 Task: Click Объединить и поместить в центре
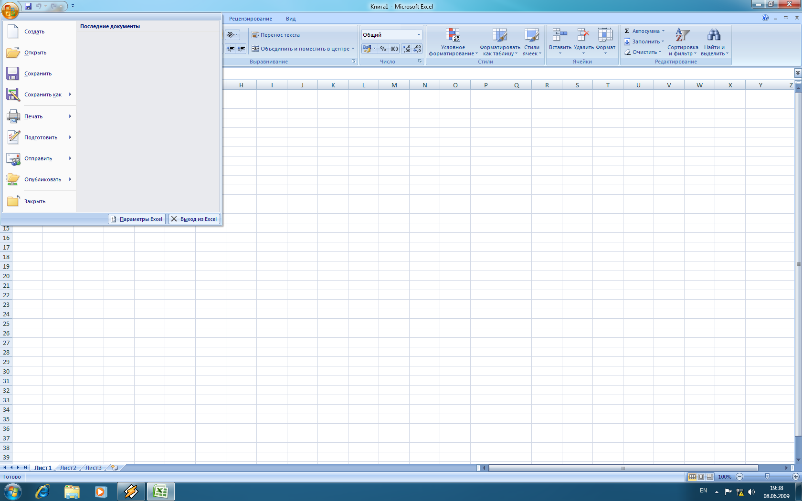click(x=301, y=49)
